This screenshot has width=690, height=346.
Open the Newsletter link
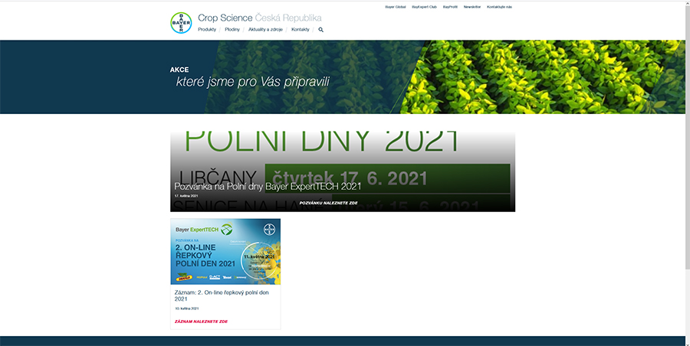472,6
